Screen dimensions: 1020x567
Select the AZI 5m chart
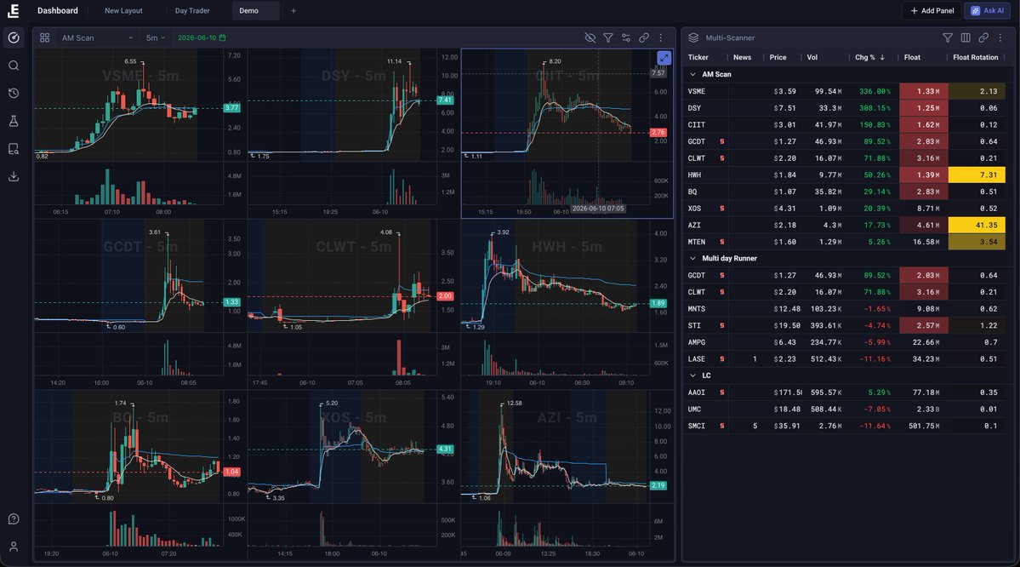point(567,474)
